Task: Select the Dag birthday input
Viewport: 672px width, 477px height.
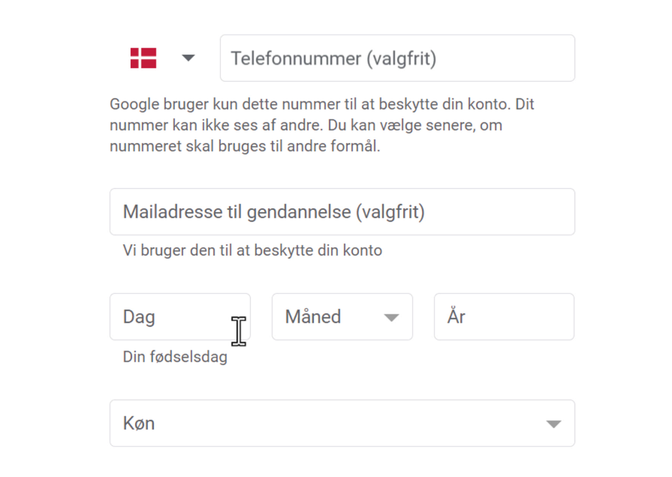Action: [x=180, y=317]
